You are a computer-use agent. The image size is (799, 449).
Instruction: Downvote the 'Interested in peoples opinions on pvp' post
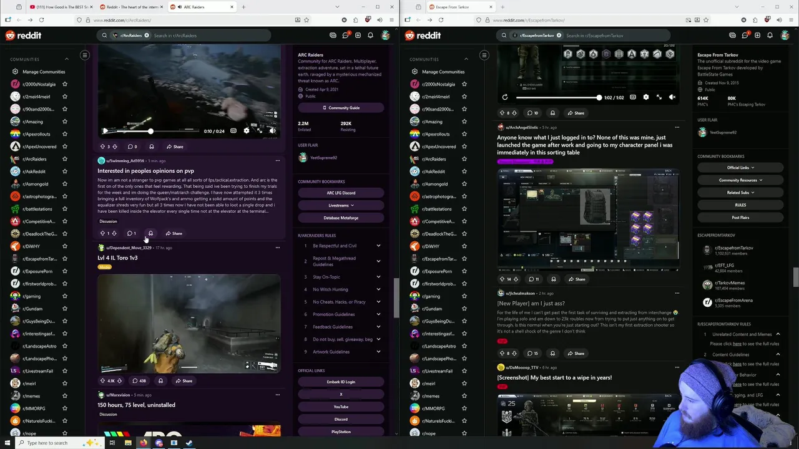[x=114, y=233]
